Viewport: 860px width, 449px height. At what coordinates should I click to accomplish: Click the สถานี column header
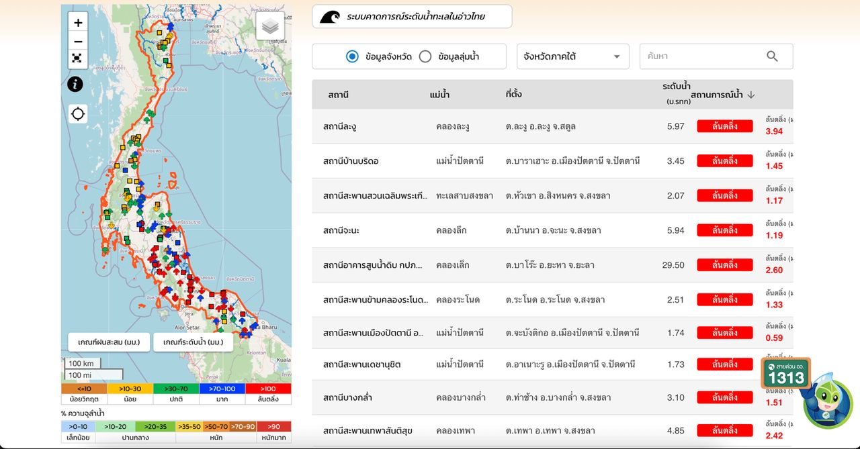pos(338,95)
